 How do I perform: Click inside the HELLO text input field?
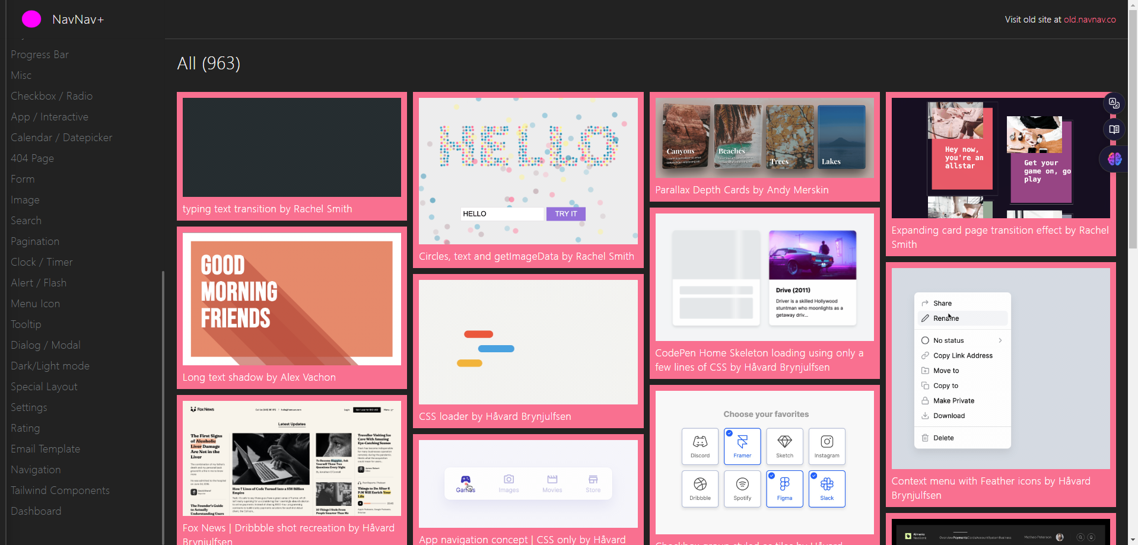[501, 213]
